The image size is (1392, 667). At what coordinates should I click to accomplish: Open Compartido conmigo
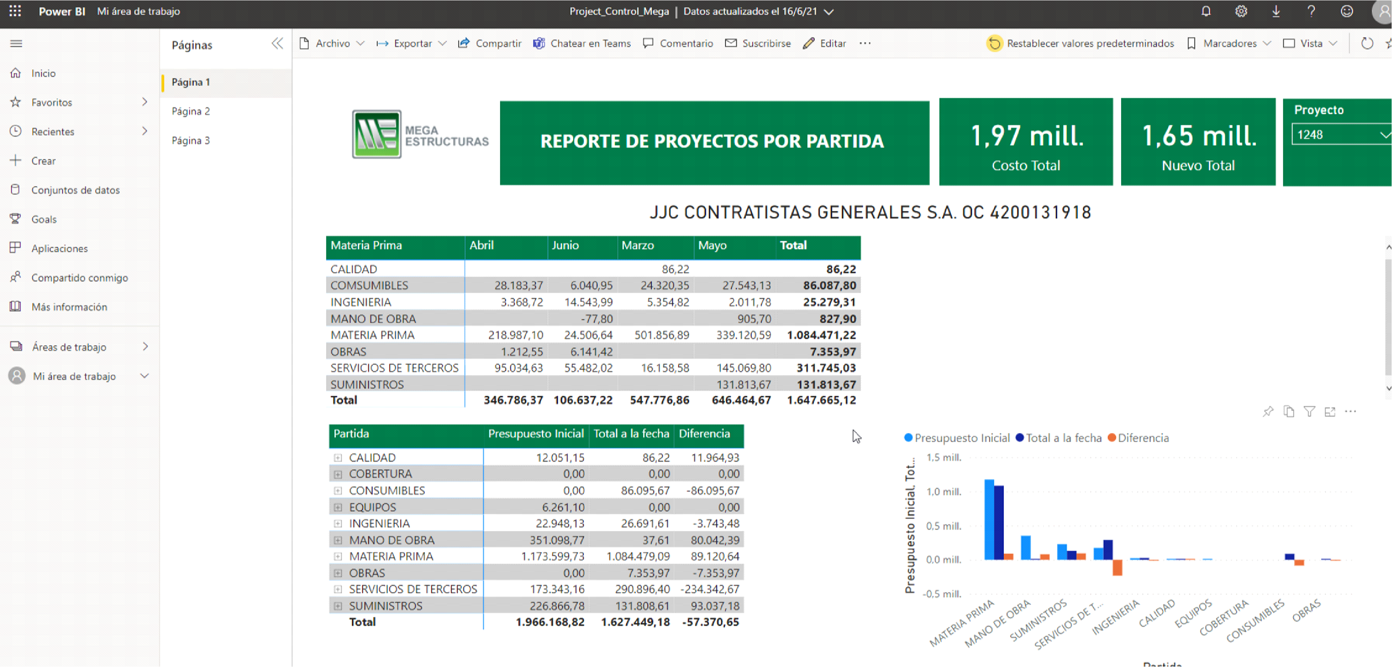point(79,277)
